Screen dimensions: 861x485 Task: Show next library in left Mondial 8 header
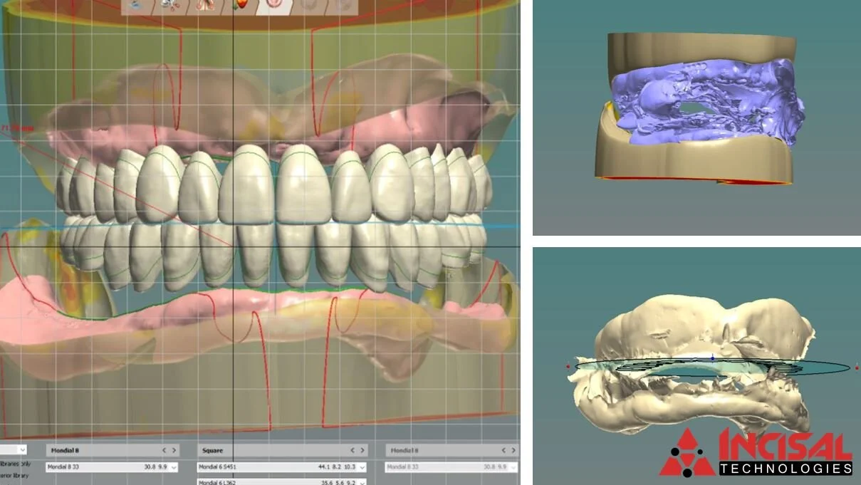point(174,450)
